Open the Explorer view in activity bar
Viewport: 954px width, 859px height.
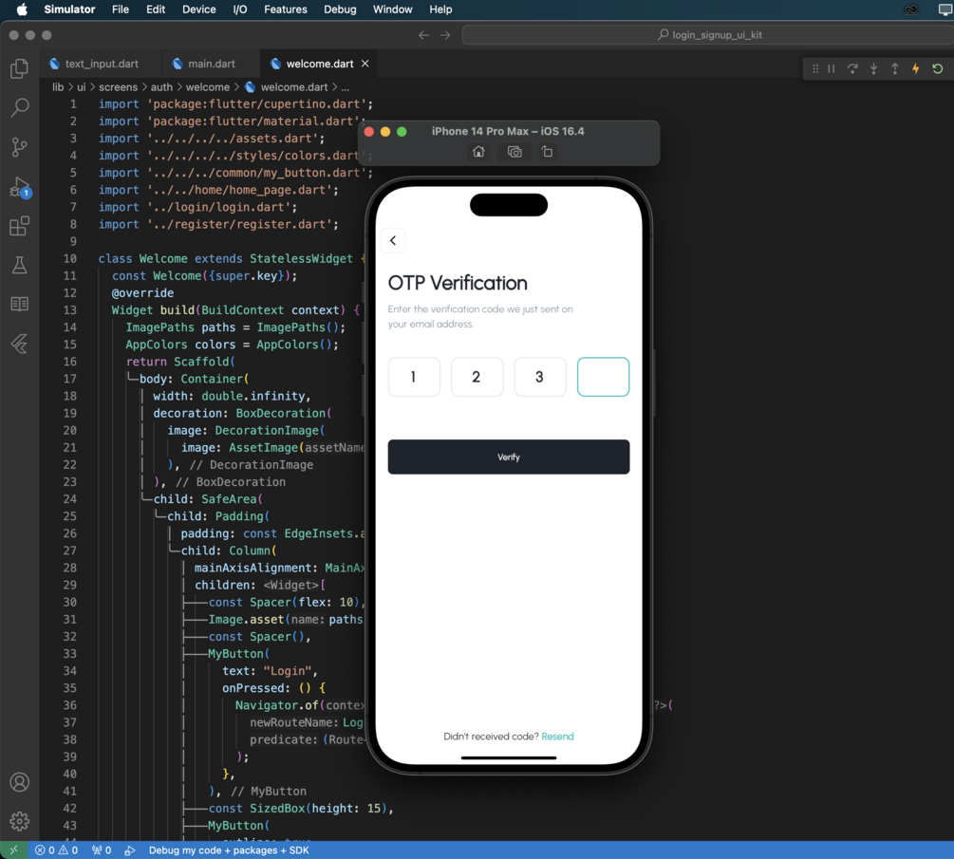[x=20, y=68]
